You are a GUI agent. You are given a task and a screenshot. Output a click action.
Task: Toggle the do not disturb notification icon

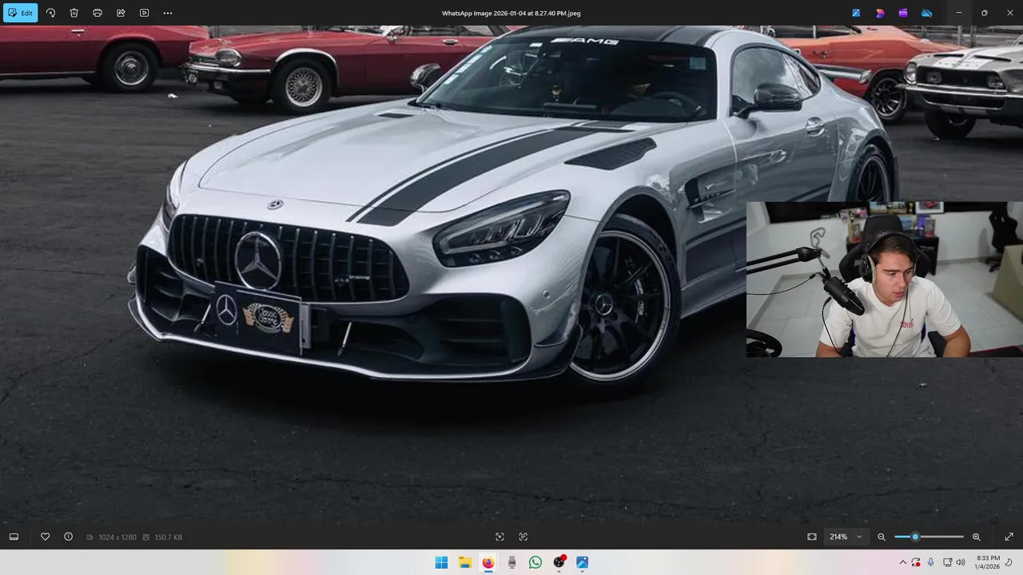pos(1009,562)
